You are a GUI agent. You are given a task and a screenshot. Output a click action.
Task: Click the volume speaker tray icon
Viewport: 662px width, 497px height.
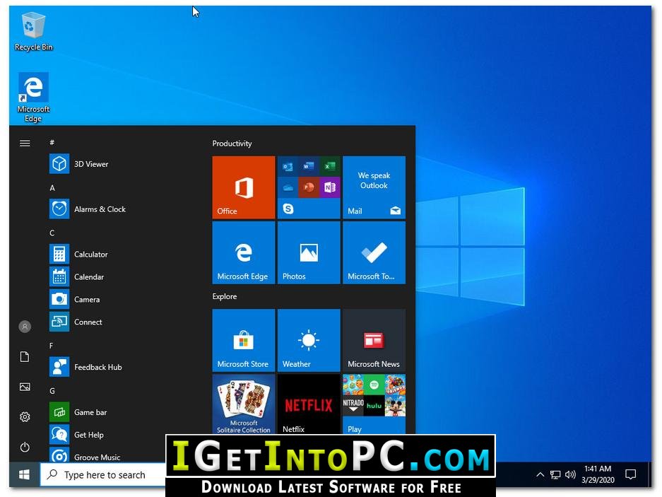click(570, 474)
